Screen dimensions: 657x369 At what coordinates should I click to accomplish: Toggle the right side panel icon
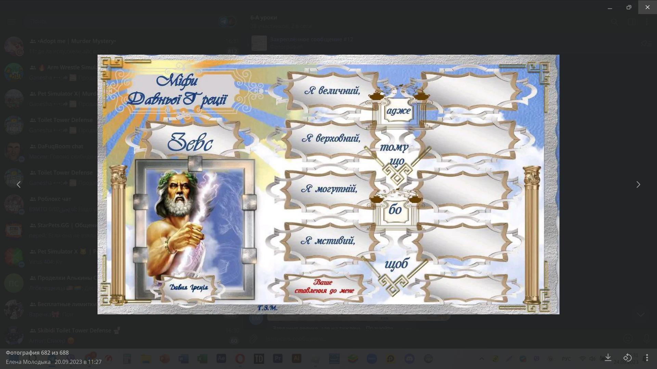point(632,22)
